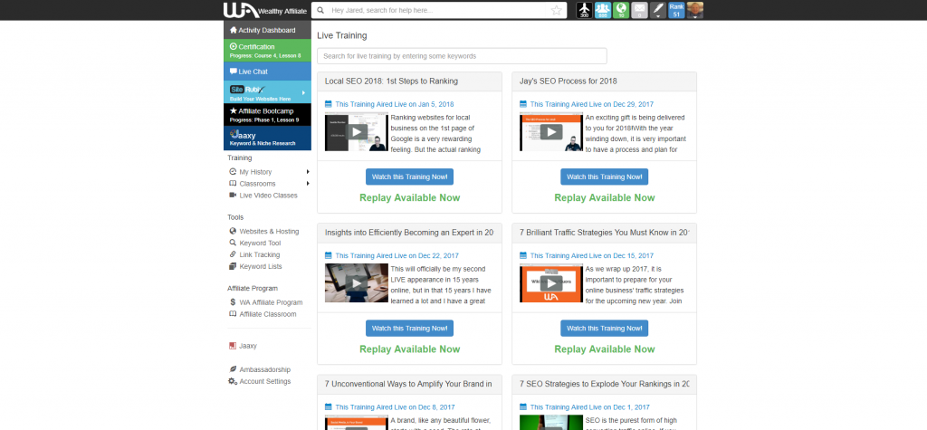927x430 pixels.
Task: Open Live Chat
Action: (x=267, y=72)
